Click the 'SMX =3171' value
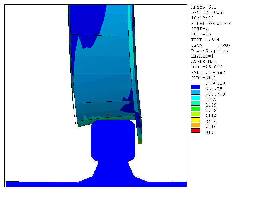Screen dimensions: 255x203 pos(203,78)
